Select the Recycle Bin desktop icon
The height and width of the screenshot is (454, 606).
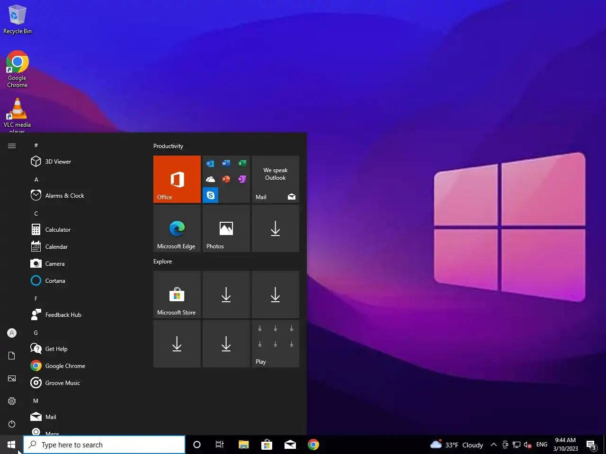coord(18,20)
